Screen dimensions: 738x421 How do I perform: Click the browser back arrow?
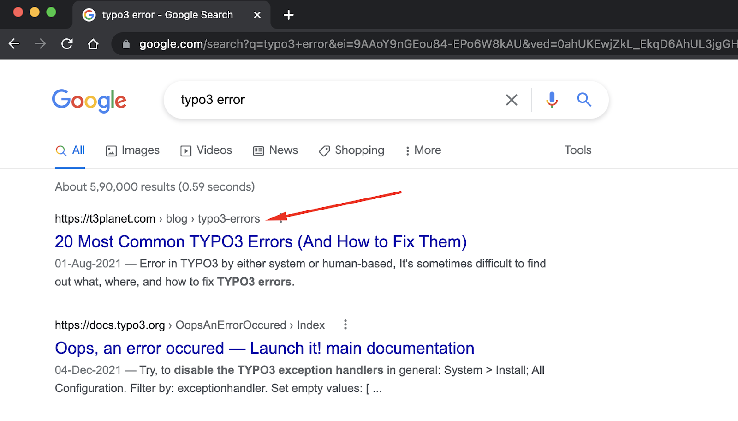pos(14,43)
